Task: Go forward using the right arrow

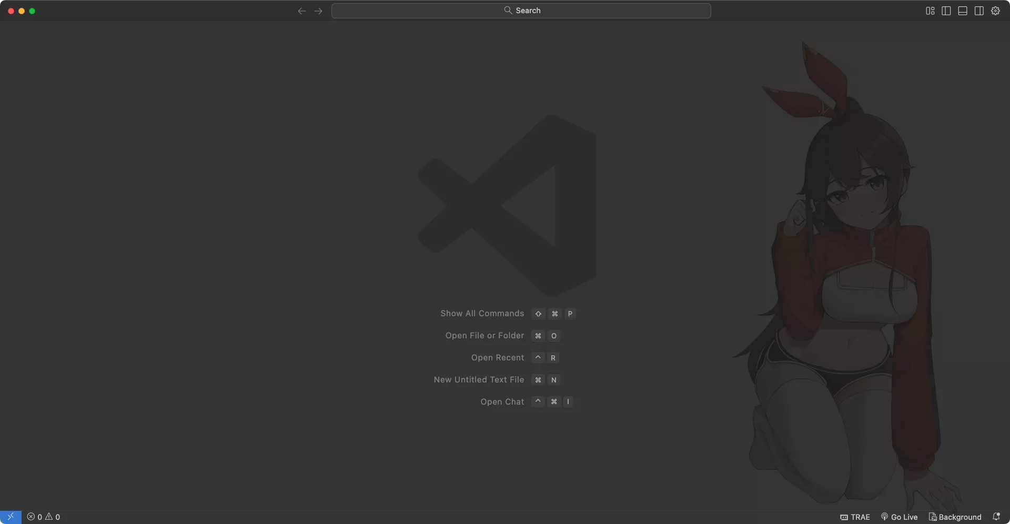Action: pyautogui.click(x=318, y=11)
